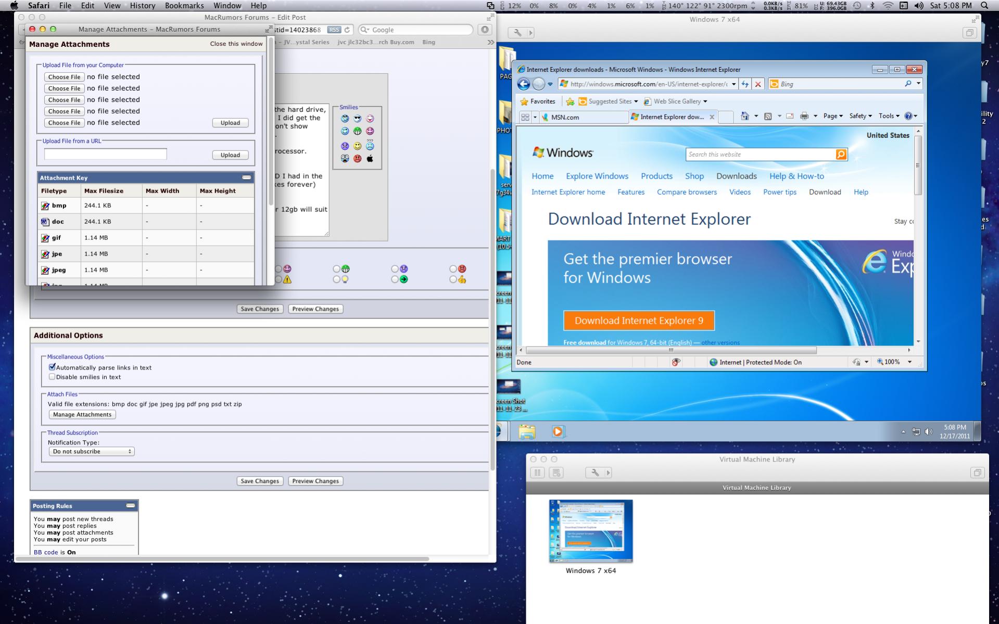Insert the red angry smiley
The width and height of the screenshot is (999, 624).
357,159
